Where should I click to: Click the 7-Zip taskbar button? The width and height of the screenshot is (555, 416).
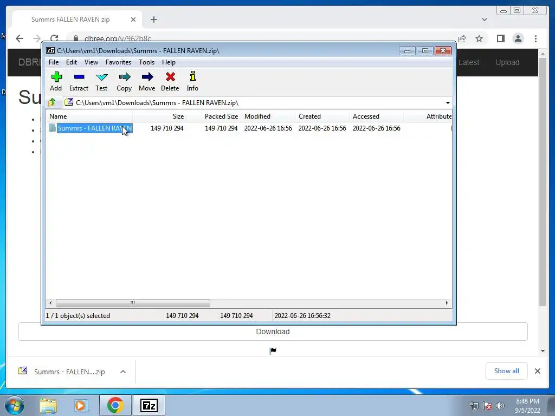[149, 405]
